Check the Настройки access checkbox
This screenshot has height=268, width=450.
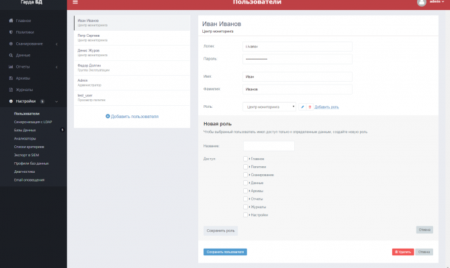coord(245,215)
